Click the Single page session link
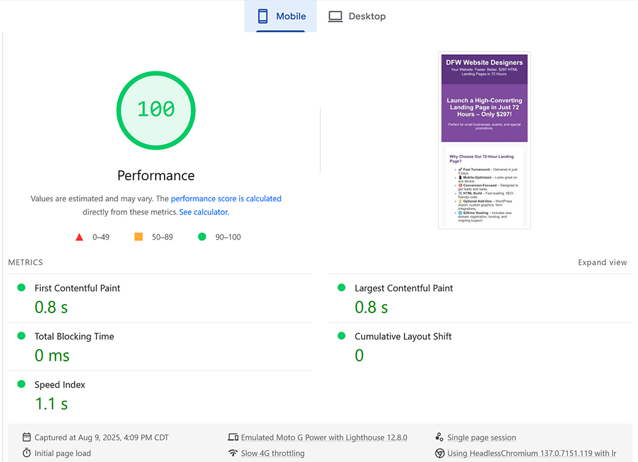Screen dimensions: 638x462 coord(482,437)
